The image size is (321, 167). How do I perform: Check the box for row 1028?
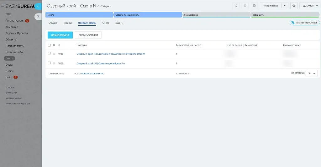(x=49, y=53)
